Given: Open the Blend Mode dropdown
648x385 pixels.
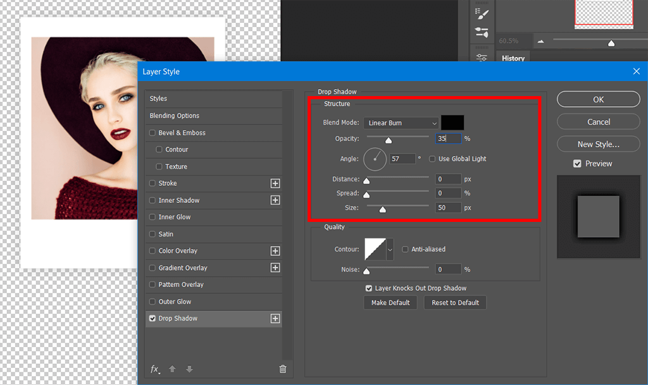Looking at the screenshot, I should (x=402, y=123).
